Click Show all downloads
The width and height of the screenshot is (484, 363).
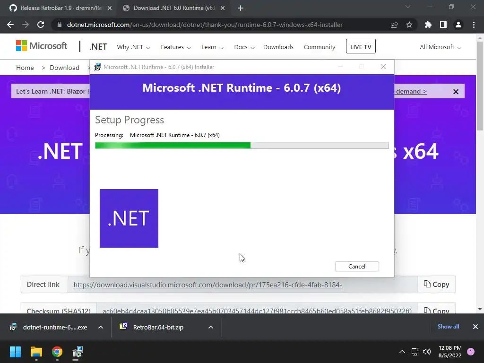[448, 327]
